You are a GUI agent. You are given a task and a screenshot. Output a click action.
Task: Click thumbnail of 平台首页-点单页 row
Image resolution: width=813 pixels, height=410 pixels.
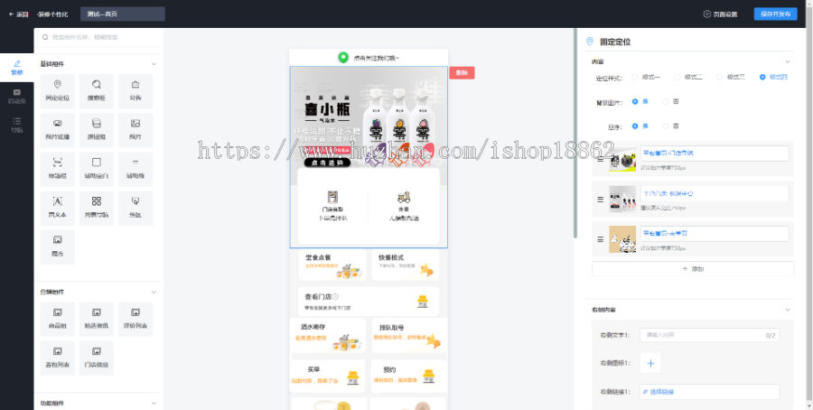pyautogui.click(x=622, y=239)
